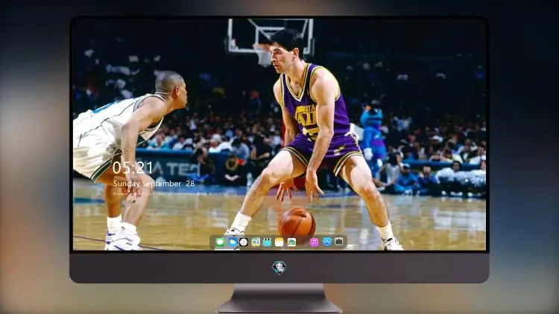
Task: Open the Weather app in the dock
Action: pyautogui.click(x=233, y=242)
